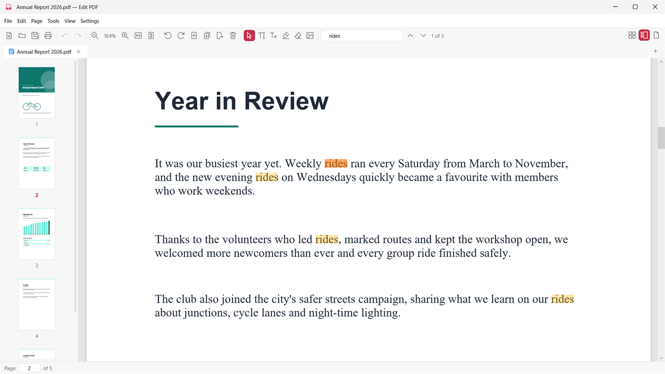Close the Annual Report 2026.pdf tab
This screenshot has width=665, height=374.
coord(79,52)
